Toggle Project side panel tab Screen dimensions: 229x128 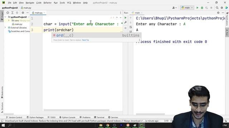pos(2,16)
